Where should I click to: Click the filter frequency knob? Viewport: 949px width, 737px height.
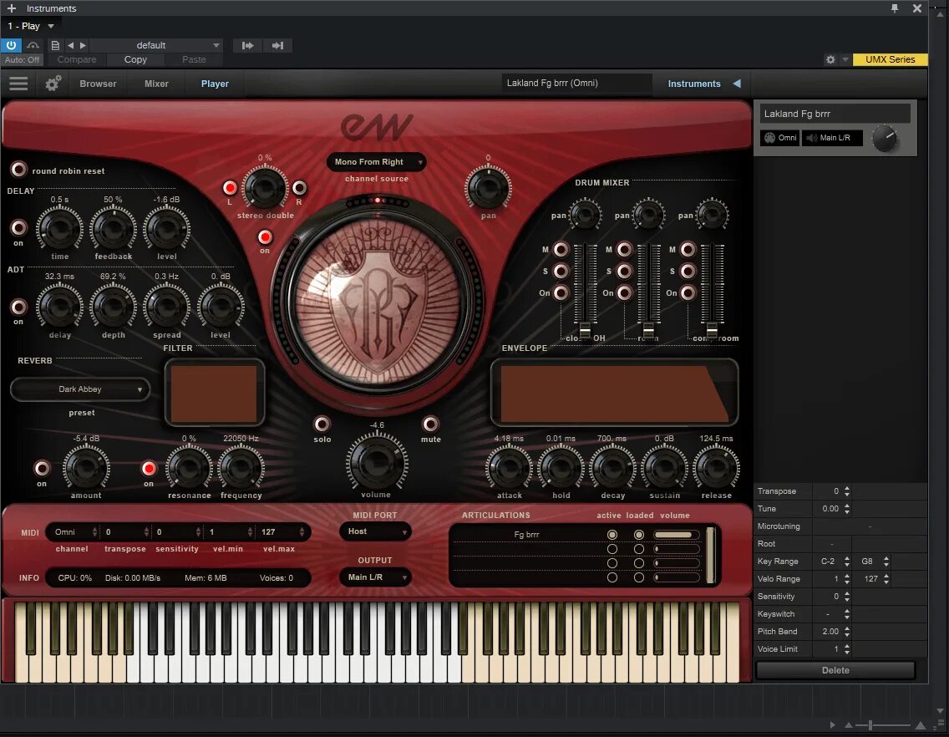click(241, 467)
